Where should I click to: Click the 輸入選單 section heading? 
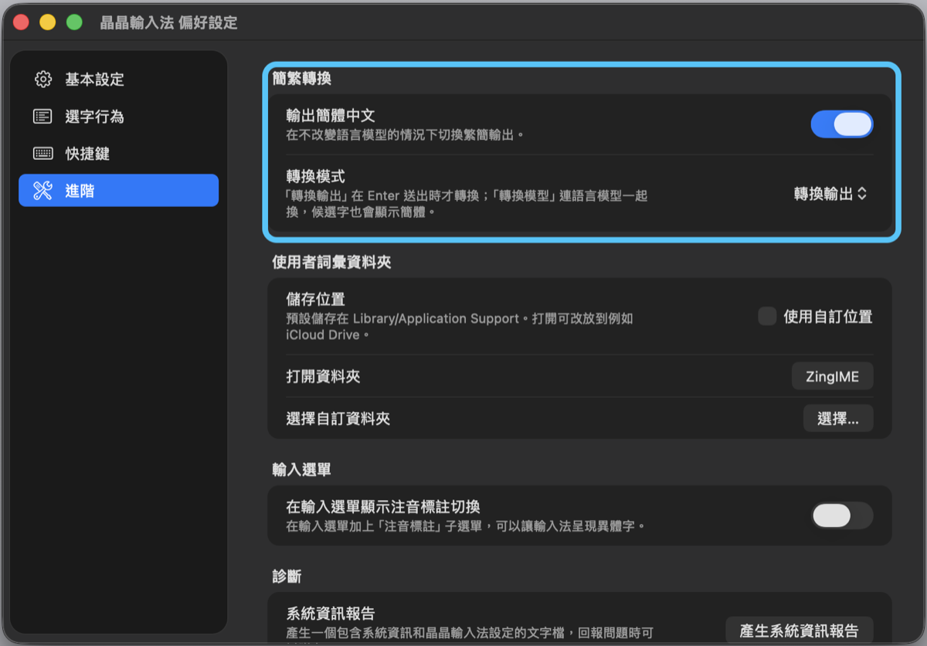coord(302,469)
